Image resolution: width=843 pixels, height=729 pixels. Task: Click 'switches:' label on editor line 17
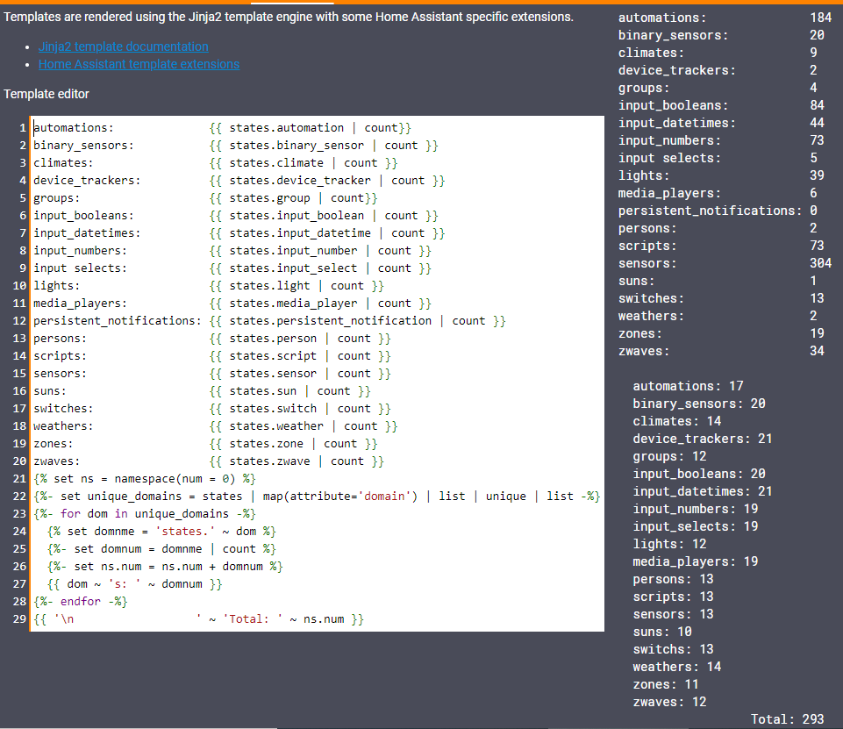coord(63,409)
